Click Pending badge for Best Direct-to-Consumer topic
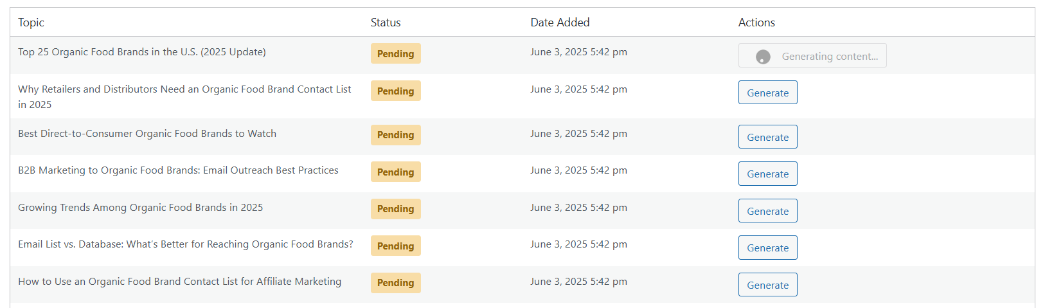 [395, 135]
